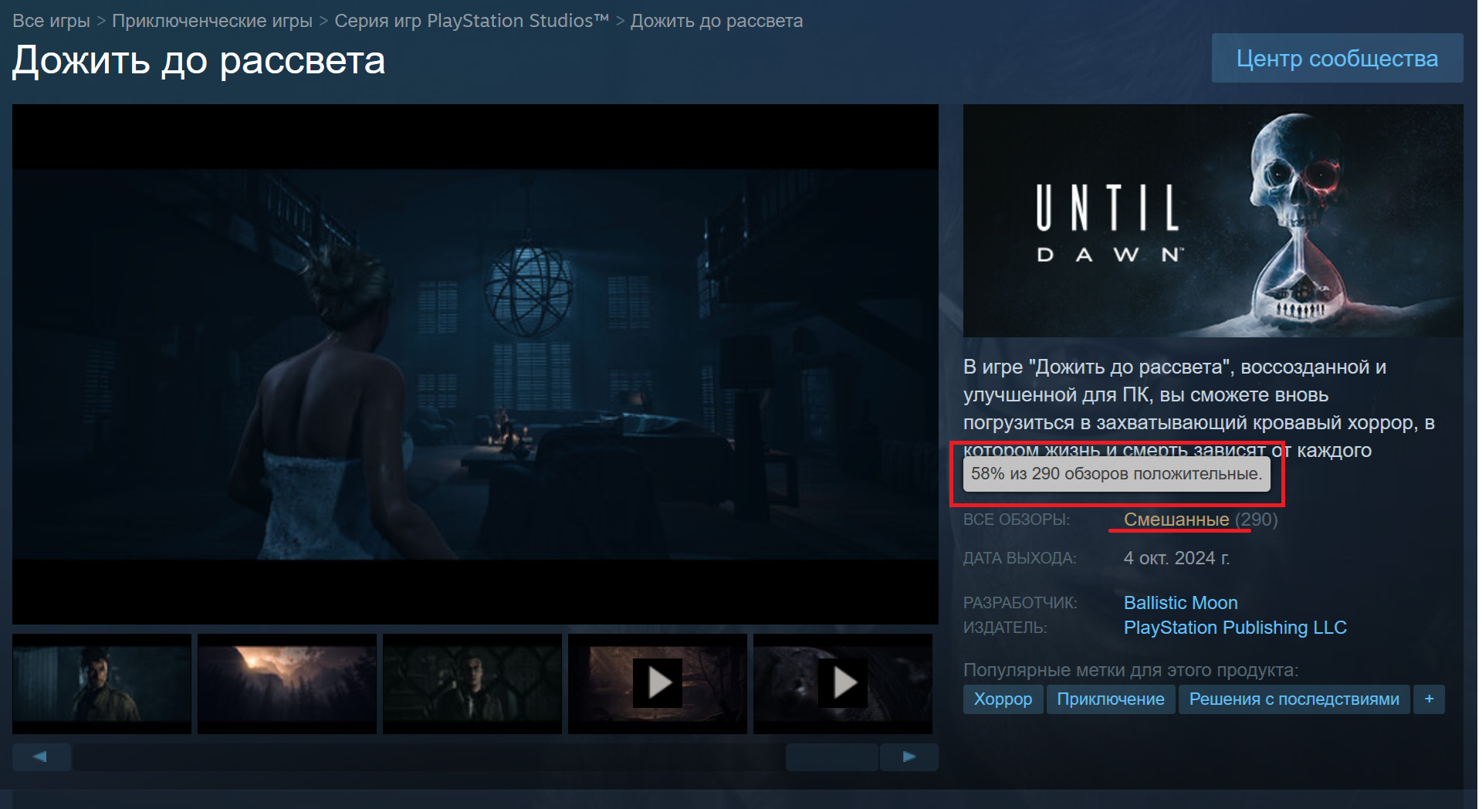Click the Until Dawn header capsule image

(x=1213, y=221)
